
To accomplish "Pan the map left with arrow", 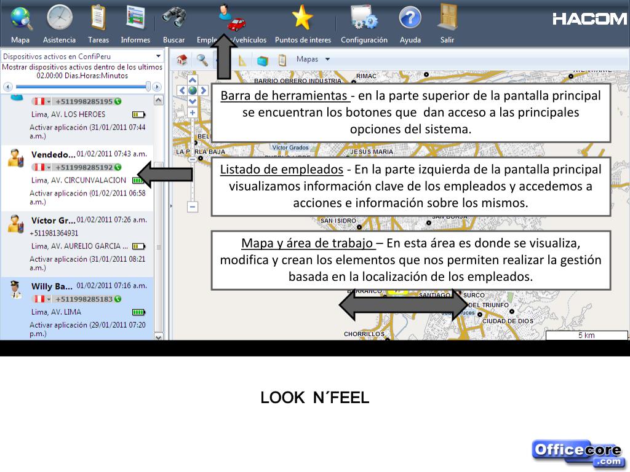I will coord(182,90).
